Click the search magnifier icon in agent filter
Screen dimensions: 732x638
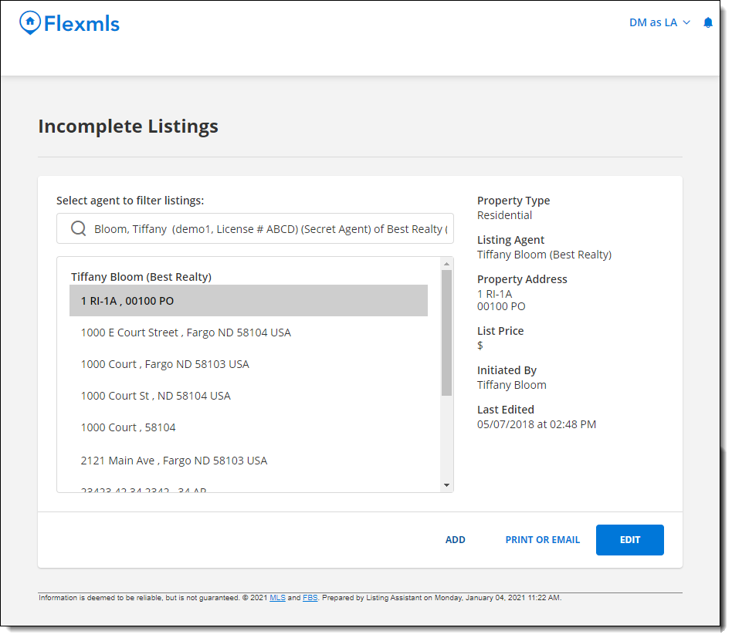tap(79, 228)
